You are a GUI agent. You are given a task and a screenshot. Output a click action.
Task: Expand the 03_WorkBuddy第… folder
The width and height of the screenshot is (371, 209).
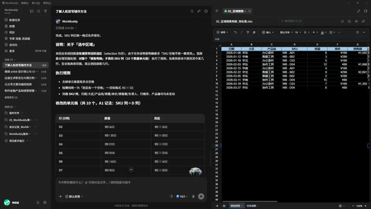coord(35,120)
